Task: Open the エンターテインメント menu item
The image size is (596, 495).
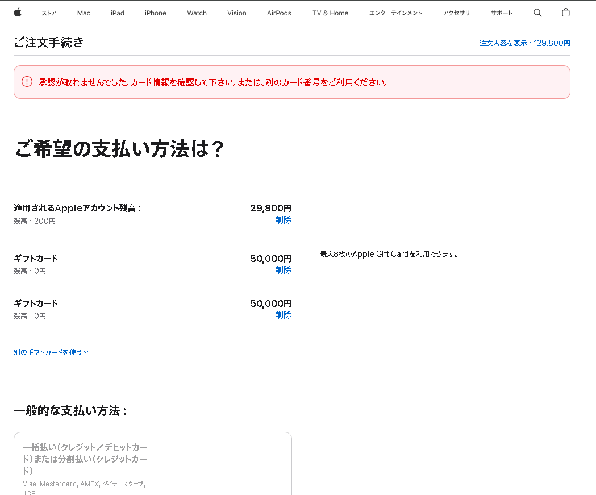Action: pyautogui.click(x=395, y=13)
